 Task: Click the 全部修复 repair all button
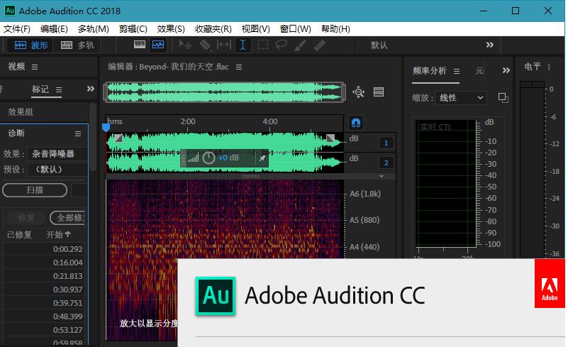point(67,218)
